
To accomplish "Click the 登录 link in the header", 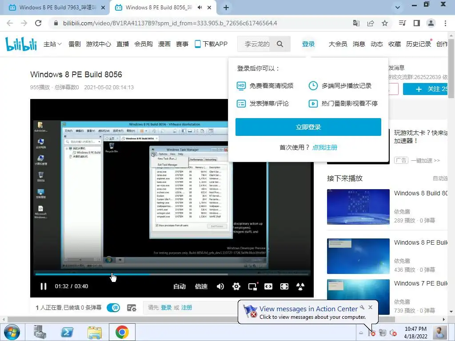I will pyautogui.click(x=308, y=44).
